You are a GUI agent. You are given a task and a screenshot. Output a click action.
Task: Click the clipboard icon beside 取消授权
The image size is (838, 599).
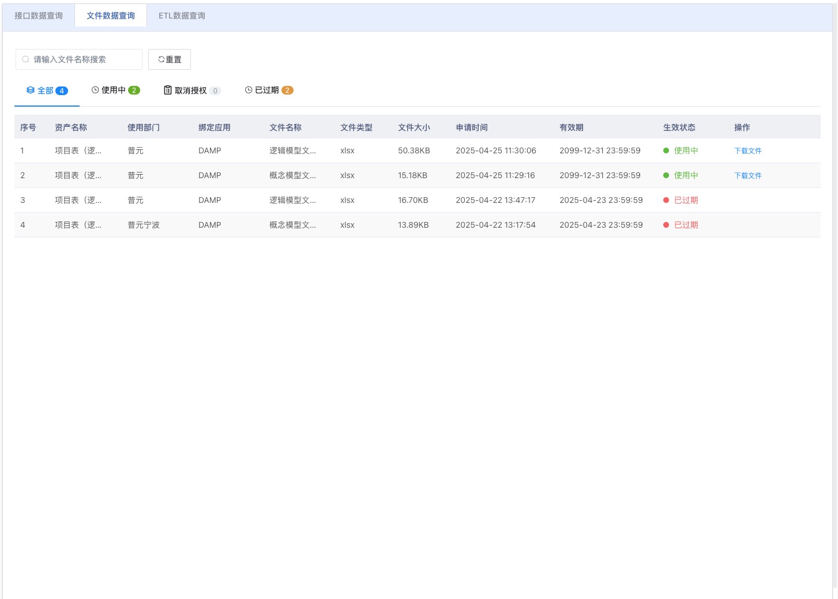(x=168, y=90)
